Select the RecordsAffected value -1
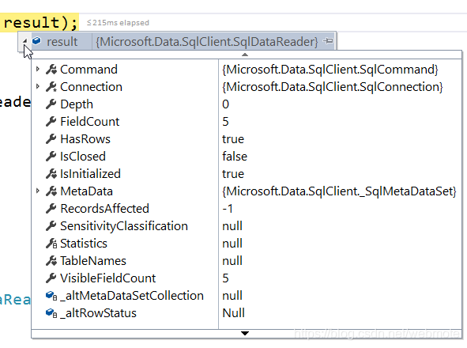 pos(228,209)
